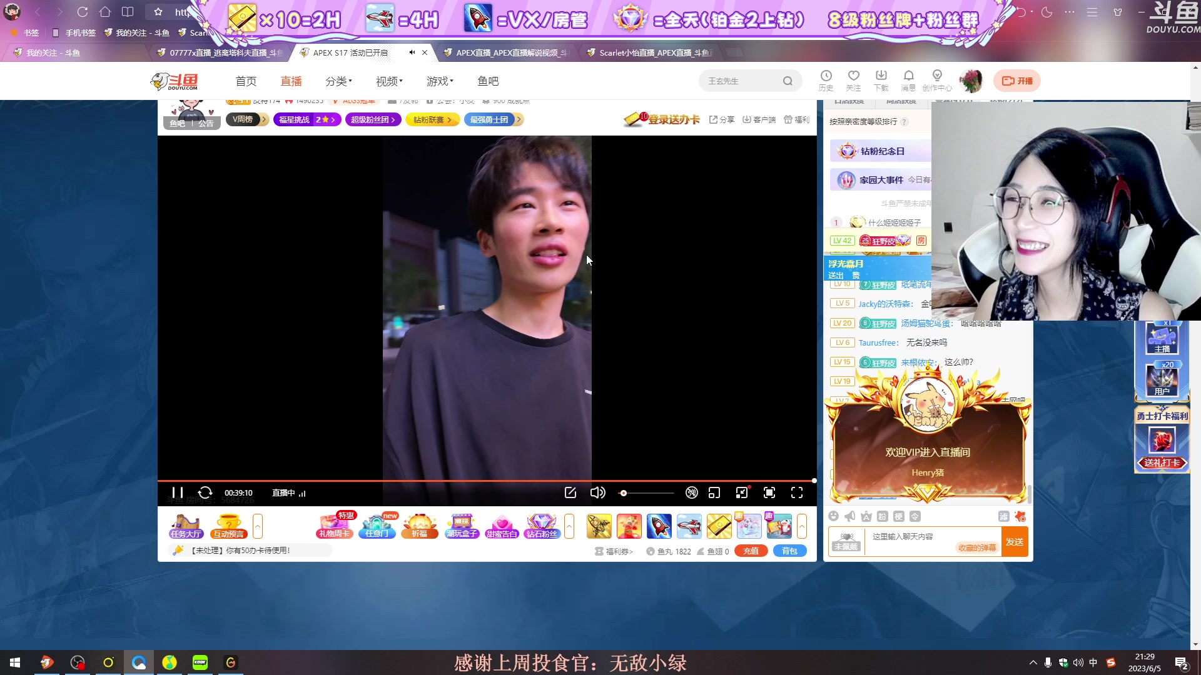
Task: Click the web fullscreen icon
Action: point(769,492)
